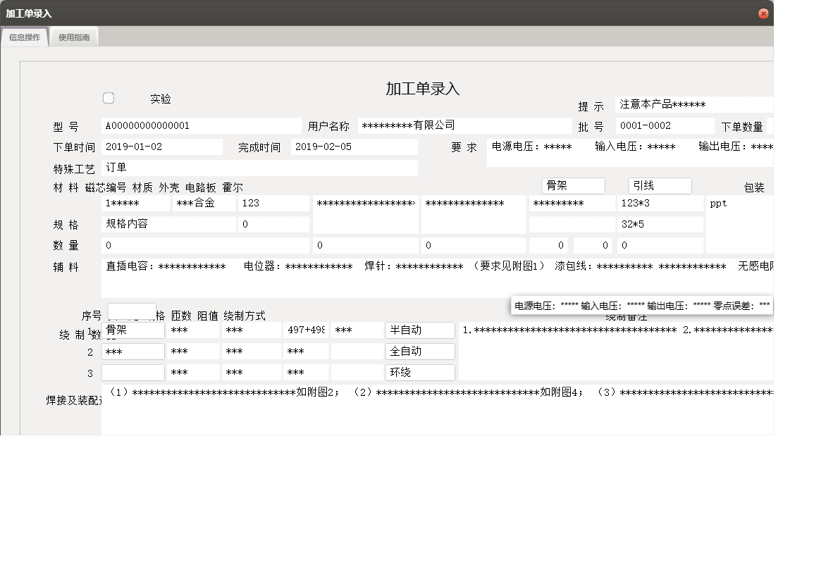
Task: Click the floating 电源电压 voltage summary box
Action: tap(641, 304)
